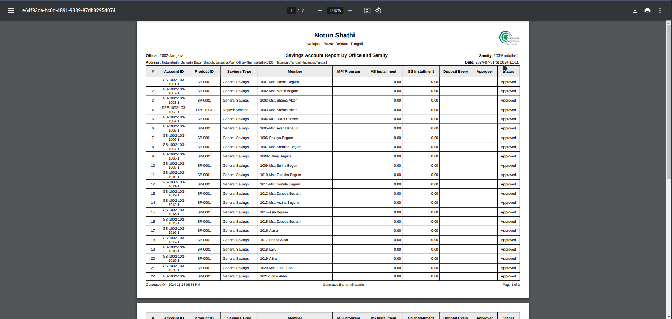Click the GS Installment column header
This screenshot has height=319, width=672.
click(x=421, y=72)
